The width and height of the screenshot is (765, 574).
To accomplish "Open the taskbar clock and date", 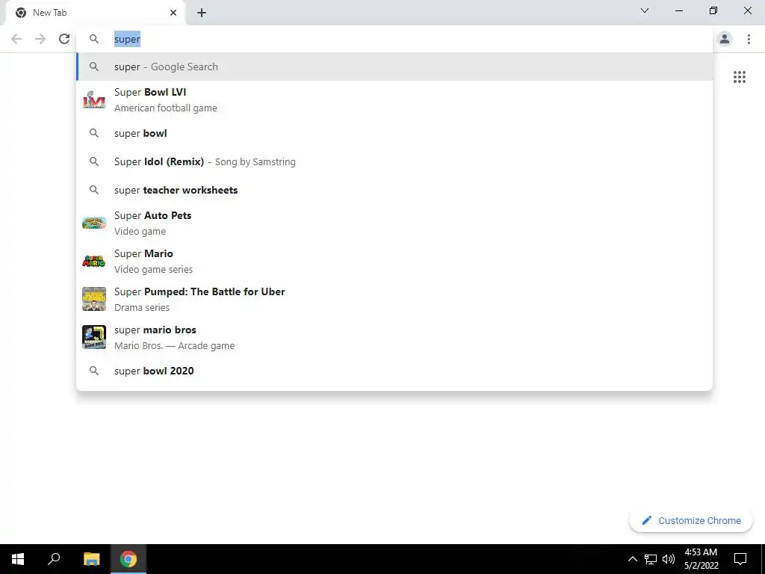I will click(x=701, y=559).
